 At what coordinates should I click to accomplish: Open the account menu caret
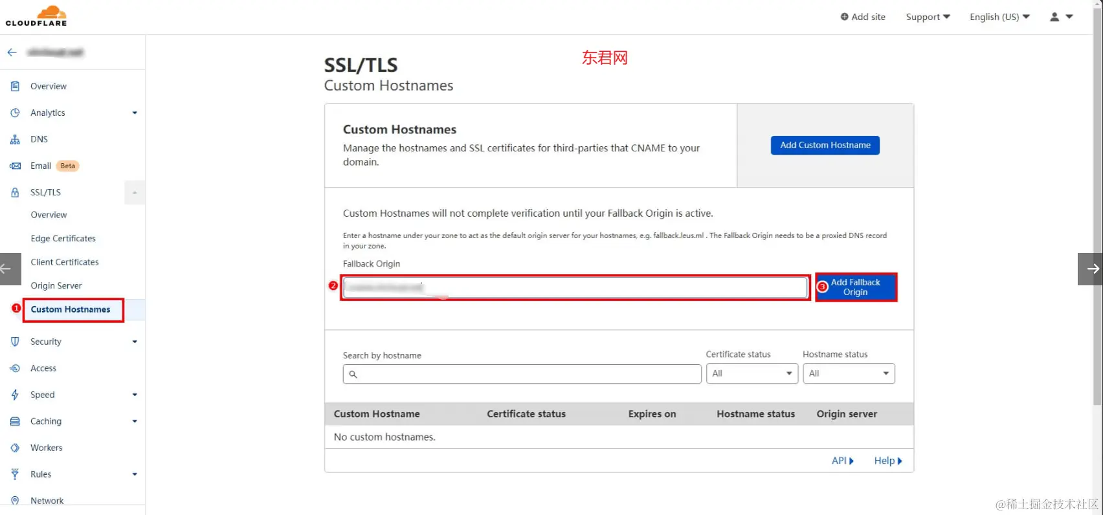pos(1069,17)
